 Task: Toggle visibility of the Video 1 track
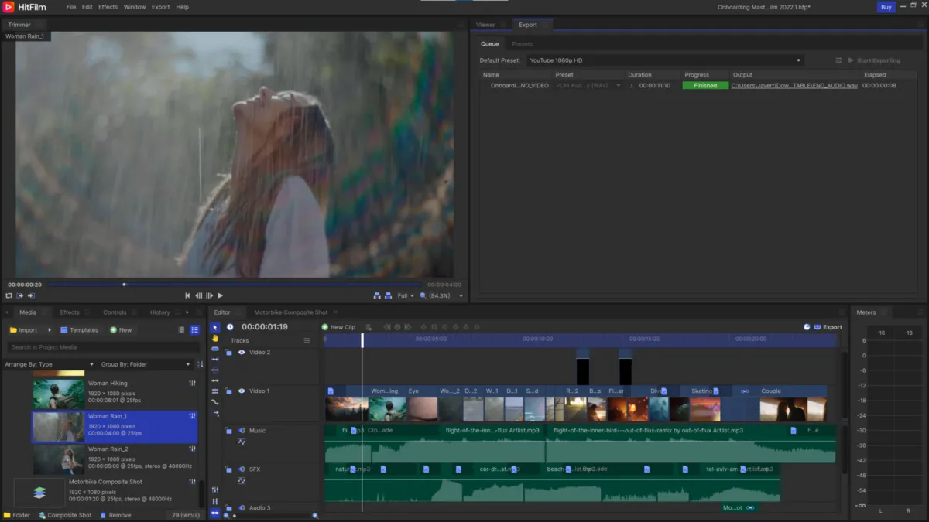[x=242, y=391]
